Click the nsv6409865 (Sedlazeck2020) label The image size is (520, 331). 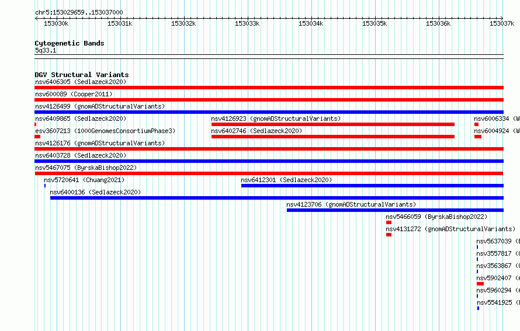(x=81, y=119)
